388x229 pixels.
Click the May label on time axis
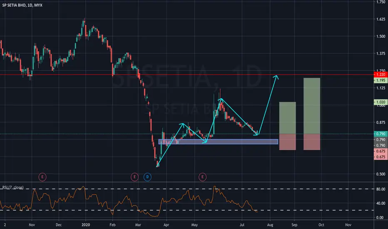(x=194, y=225)
